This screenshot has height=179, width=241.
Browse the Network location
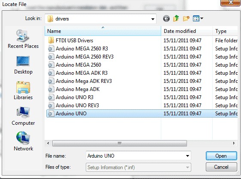coord(23,141)
